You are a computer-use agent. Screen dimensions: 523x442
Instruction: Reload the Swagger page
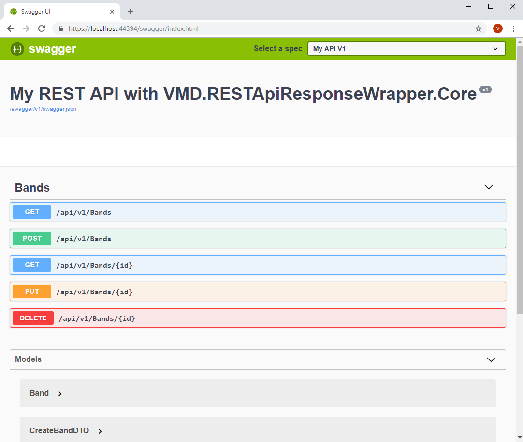(42, 28)
